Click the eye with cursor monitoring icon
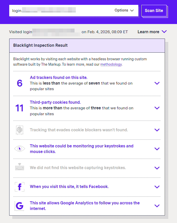The image size is (177, 223). (19, 149)
